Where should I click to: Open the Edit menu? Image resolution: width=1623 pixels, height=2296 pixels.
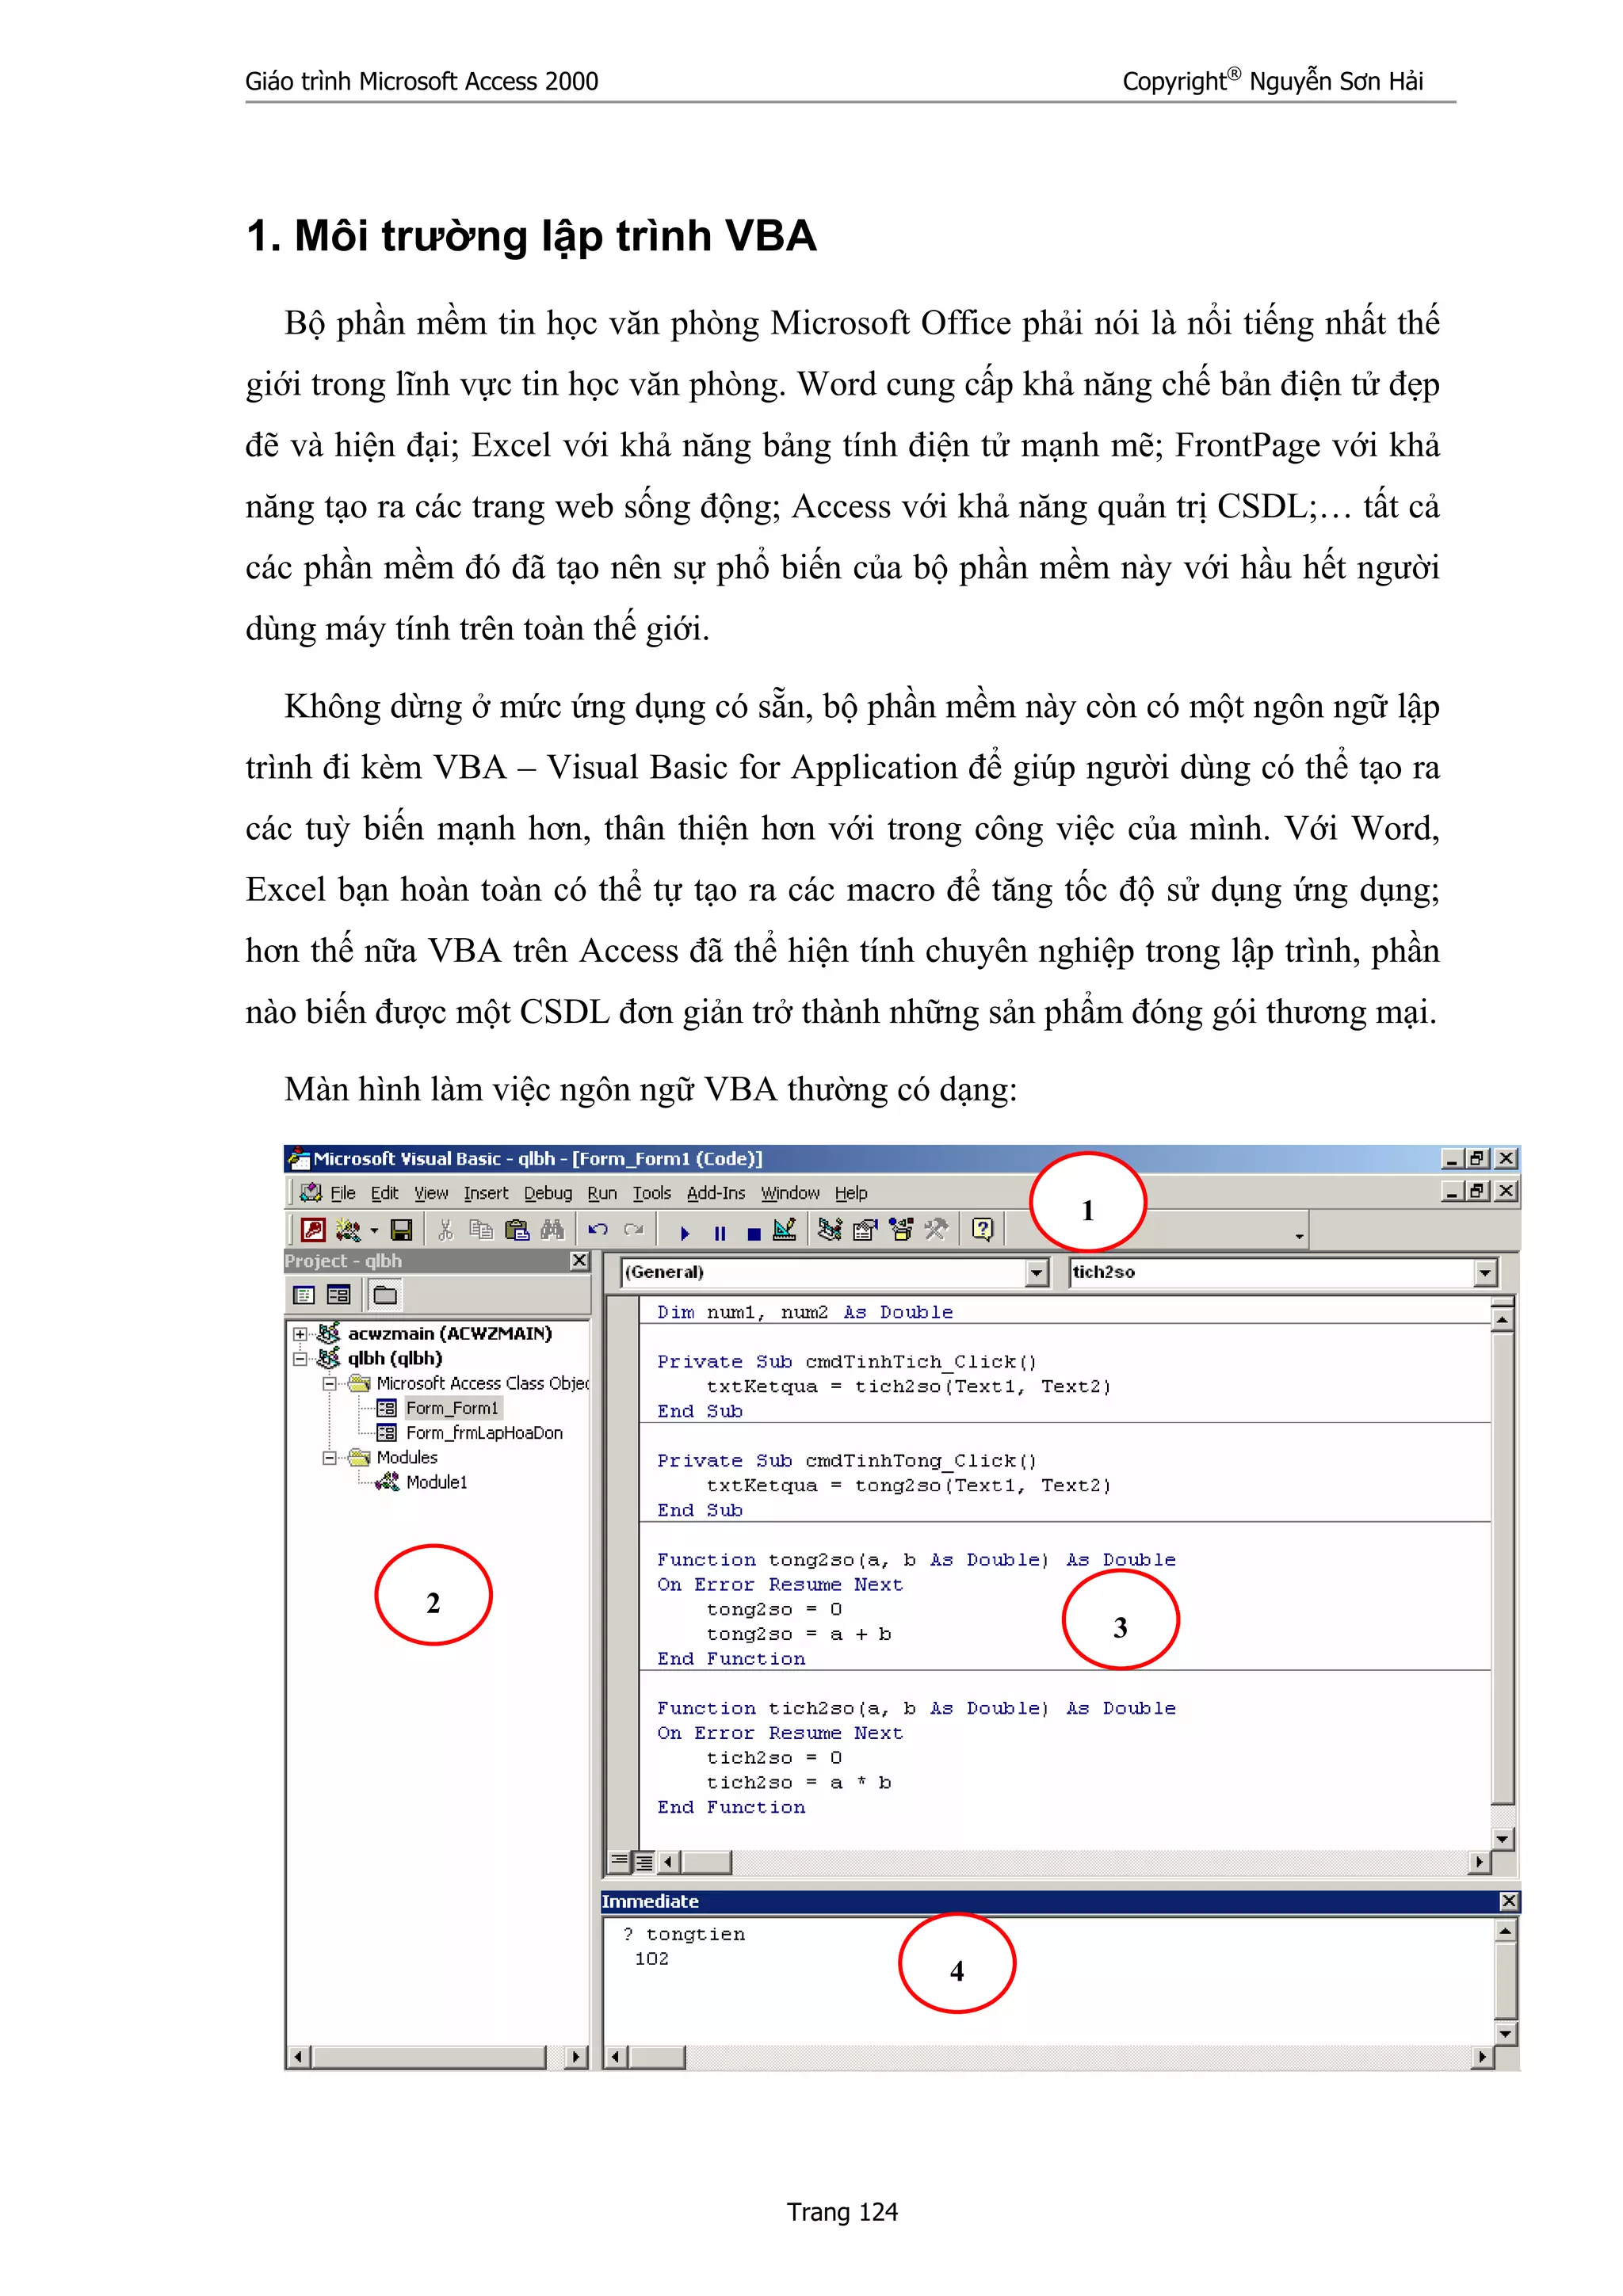tap(384, 1193)
